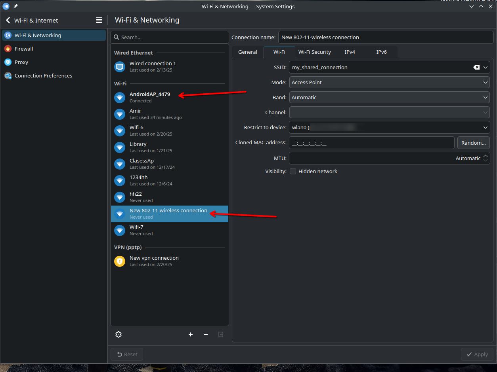Click the Apply button

[x=477, y=354]
